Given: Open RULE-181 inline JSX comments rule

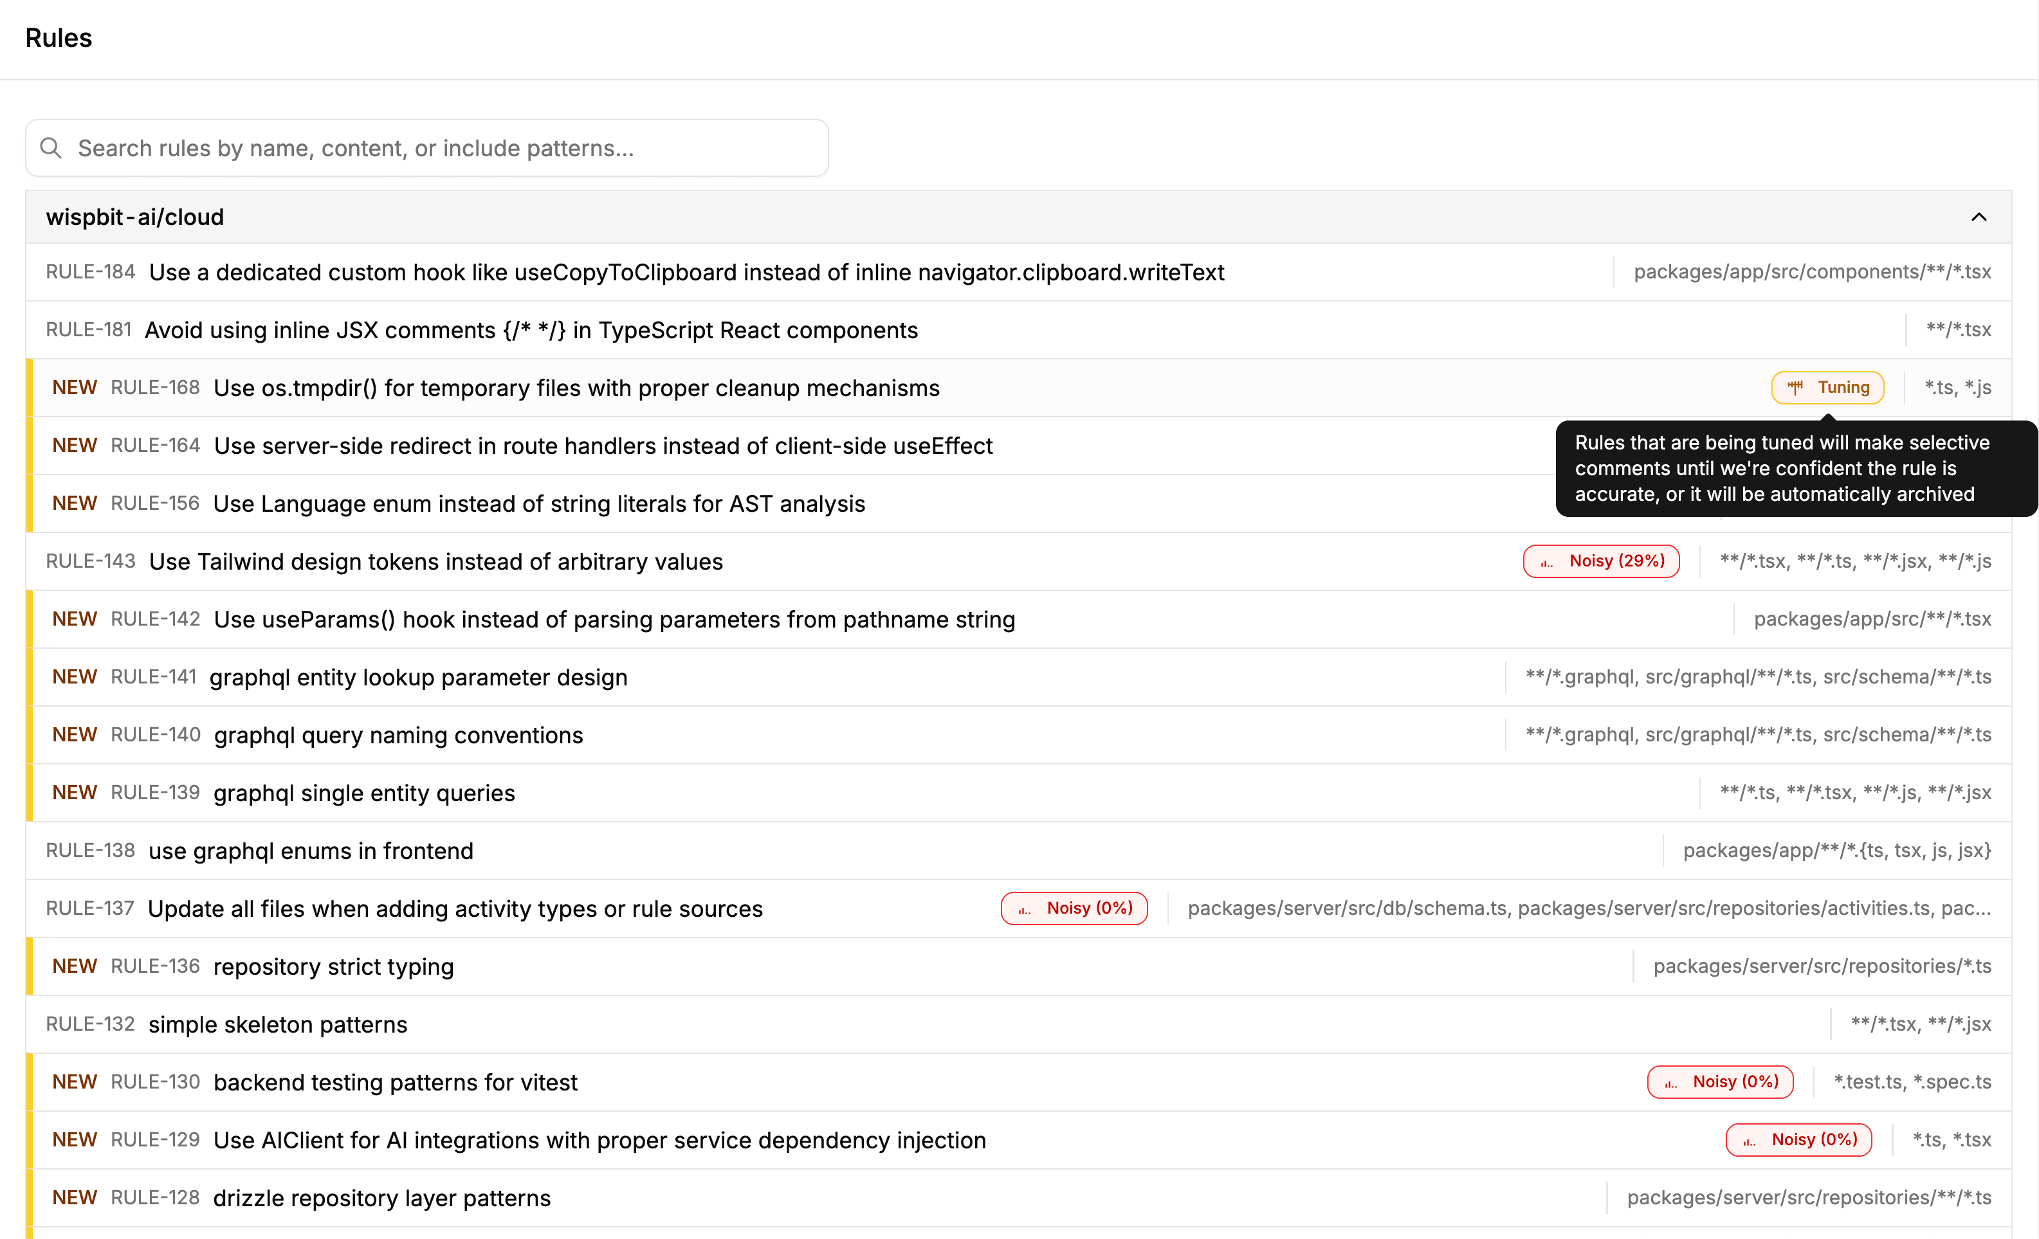Looking at the screenshot, I should pos(531,330).
